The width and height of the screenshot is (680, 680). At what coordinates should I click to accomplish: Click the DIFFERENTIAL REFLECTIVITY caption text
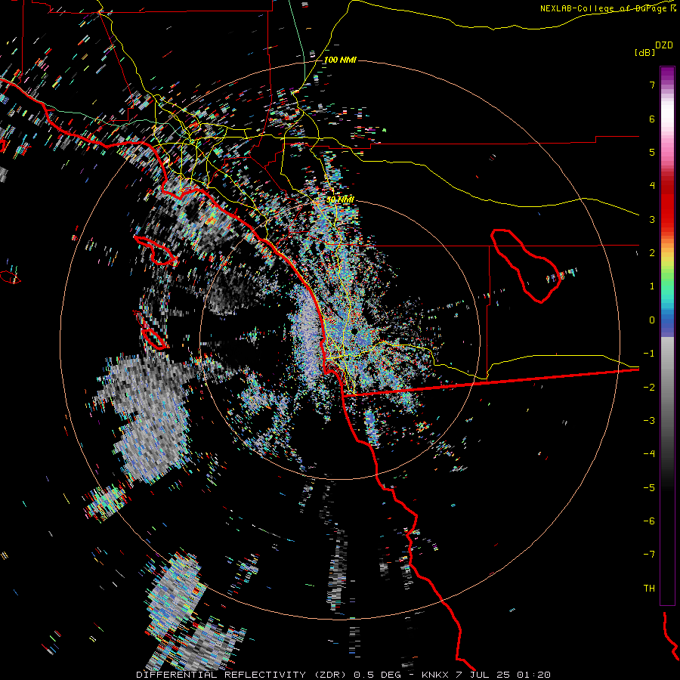[221, 675]
